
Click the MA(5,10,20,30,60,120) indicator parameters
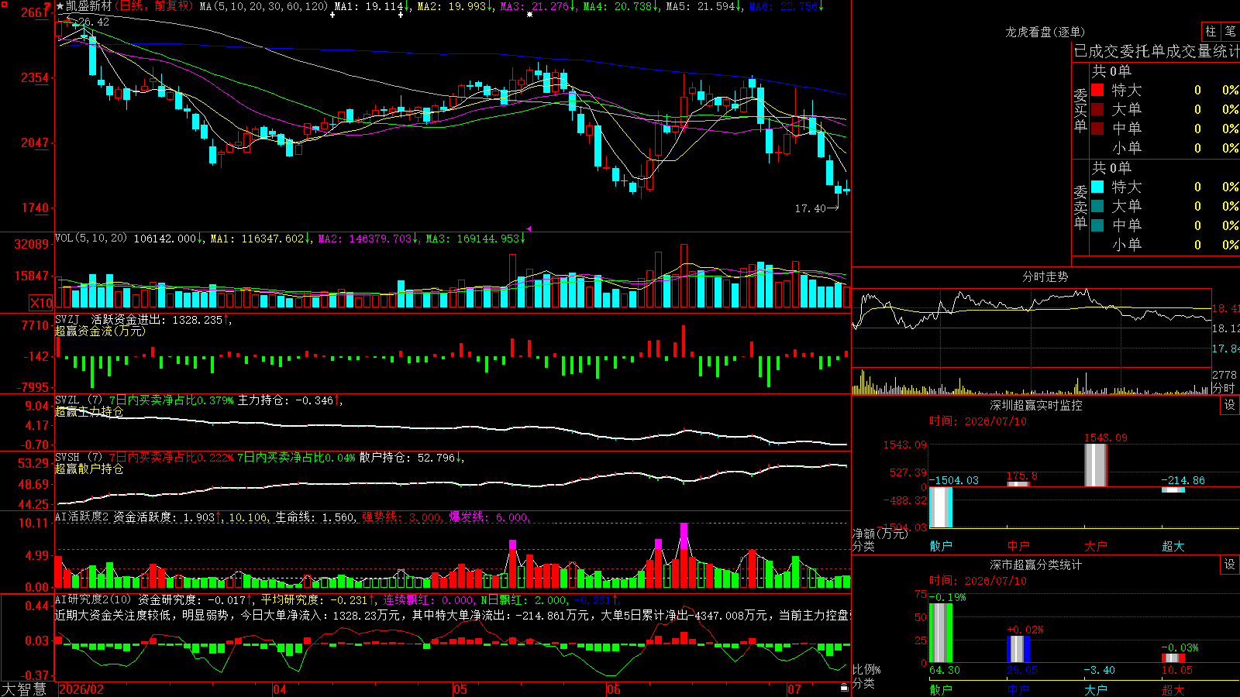pyautogui.click(x=264, y=6)
